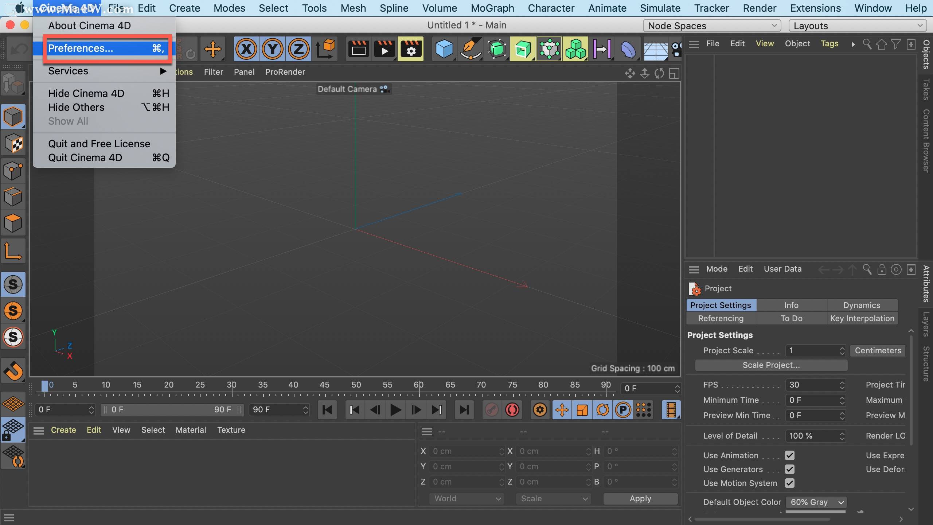Toggle Rotation keyframe recording
The height and width of the screenshot is (525, 933).
tap(602, 410)
